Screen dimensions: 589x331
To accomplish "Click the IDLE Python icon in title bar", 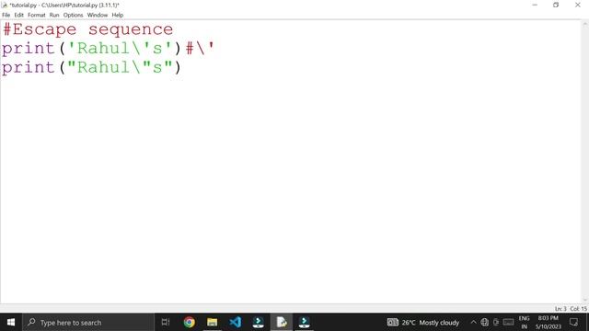I will tap(5, 5).
